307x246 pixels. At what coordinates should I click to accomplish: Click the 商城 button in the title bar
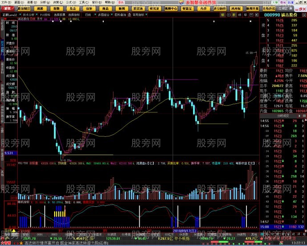tap(283, 2)
